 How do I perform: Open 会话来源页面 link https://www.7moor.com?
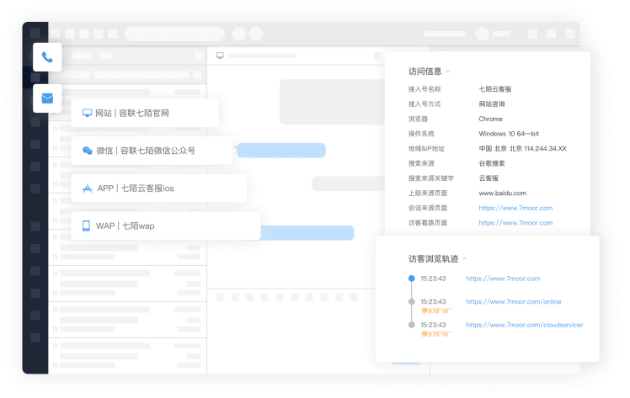click(x=515, y=208)
